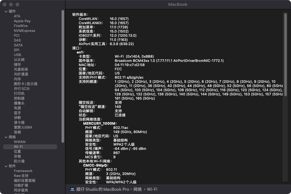The width and height of the screenshot is (291, 194).
Task: Collapse the 网络 section in the sidebar
Action: coord(5,137)
